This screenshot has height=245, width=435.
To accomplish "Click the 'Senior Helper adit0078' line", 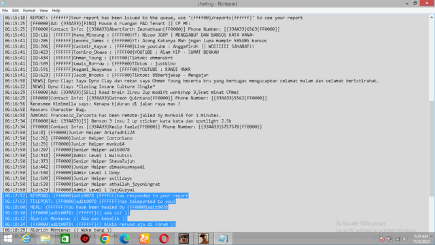I will [x=66, y=150].
